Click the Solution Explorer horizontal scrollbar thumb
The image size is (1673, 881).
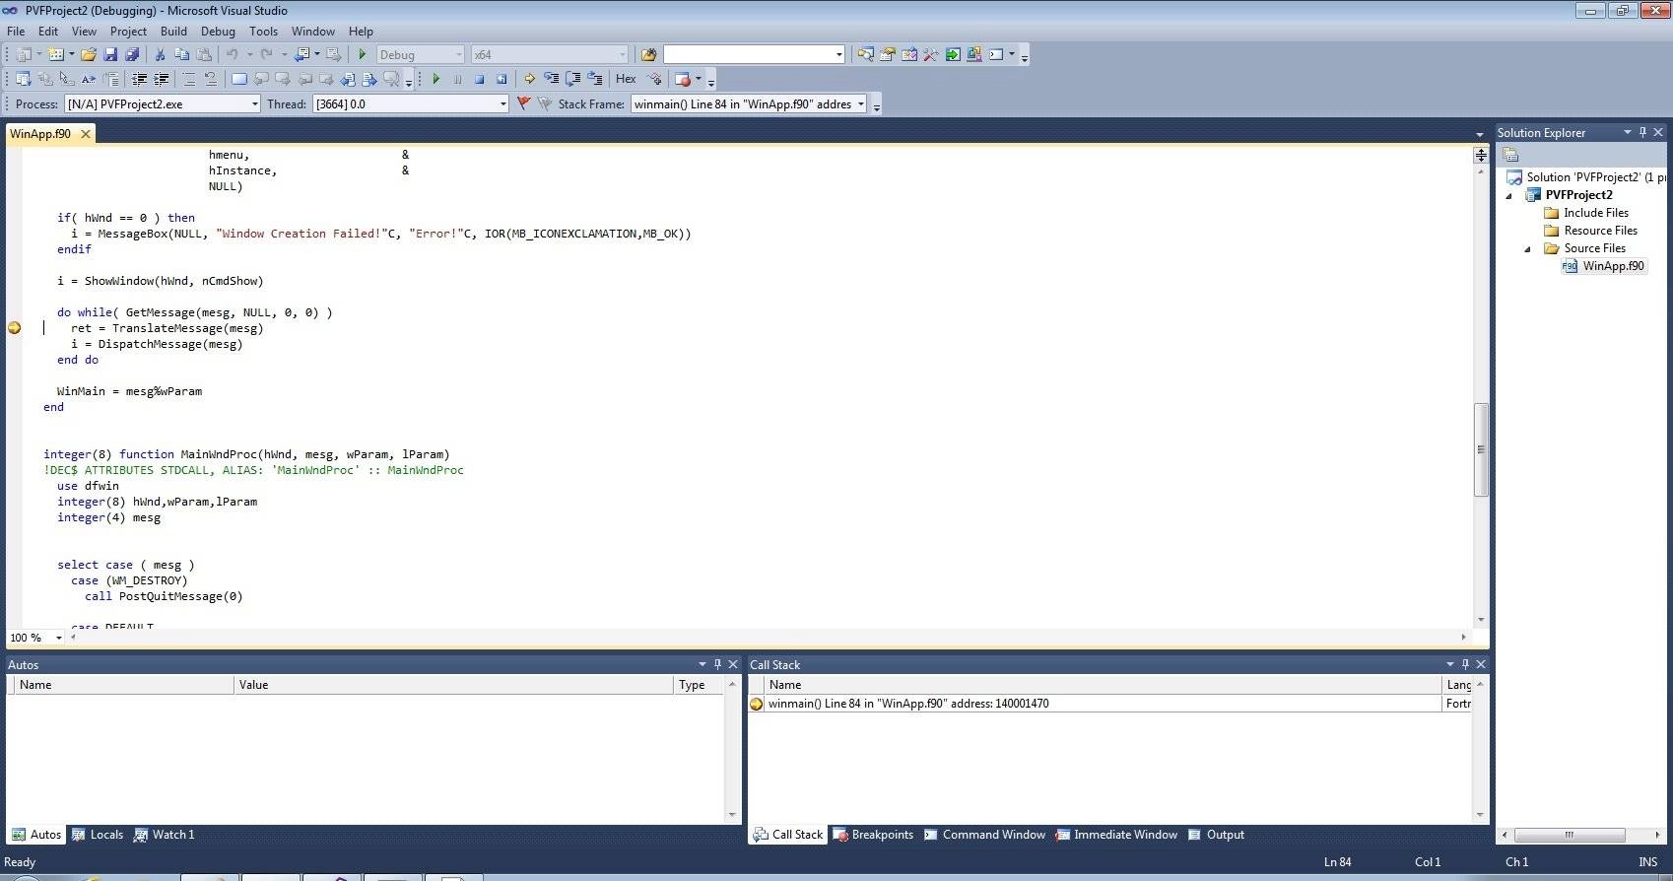pyautogui.click(x=1570, y=835)
